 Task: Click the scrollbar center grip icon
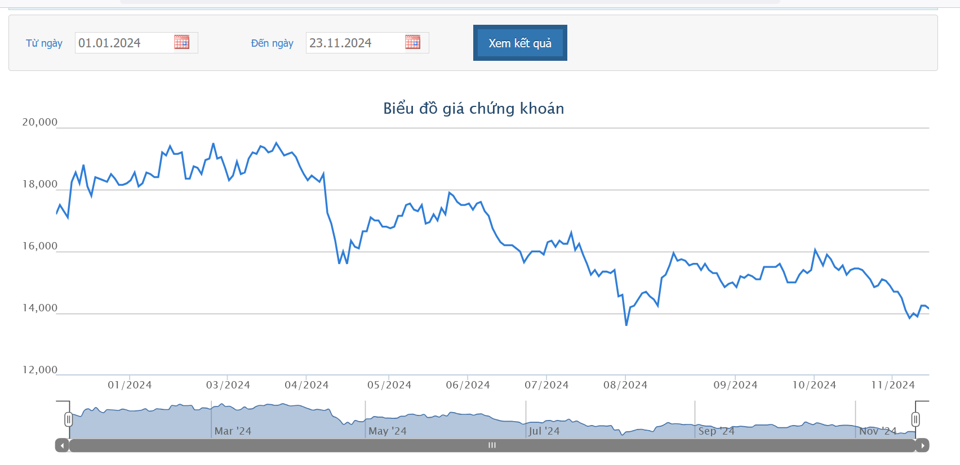tap(492, 445)
